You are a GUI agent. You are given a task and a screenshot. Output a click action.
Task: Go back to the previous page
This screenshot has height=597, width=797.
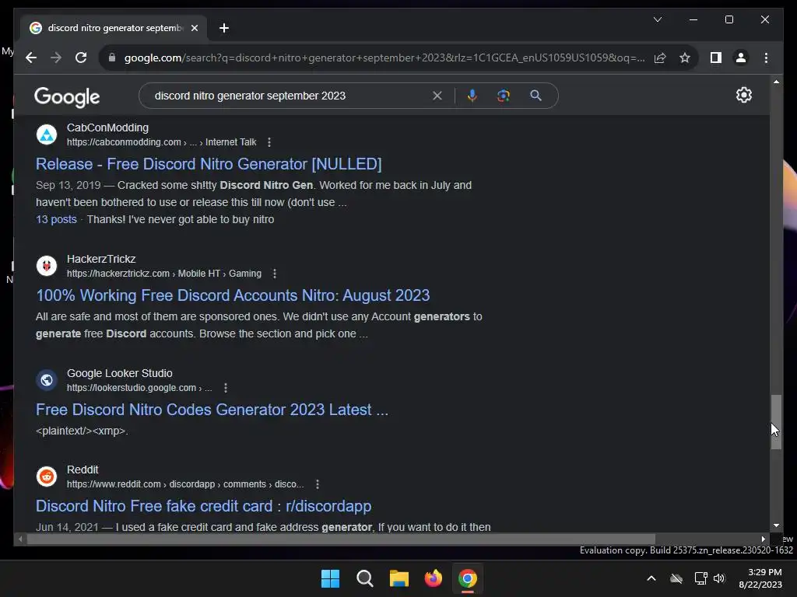coord(31,58)
